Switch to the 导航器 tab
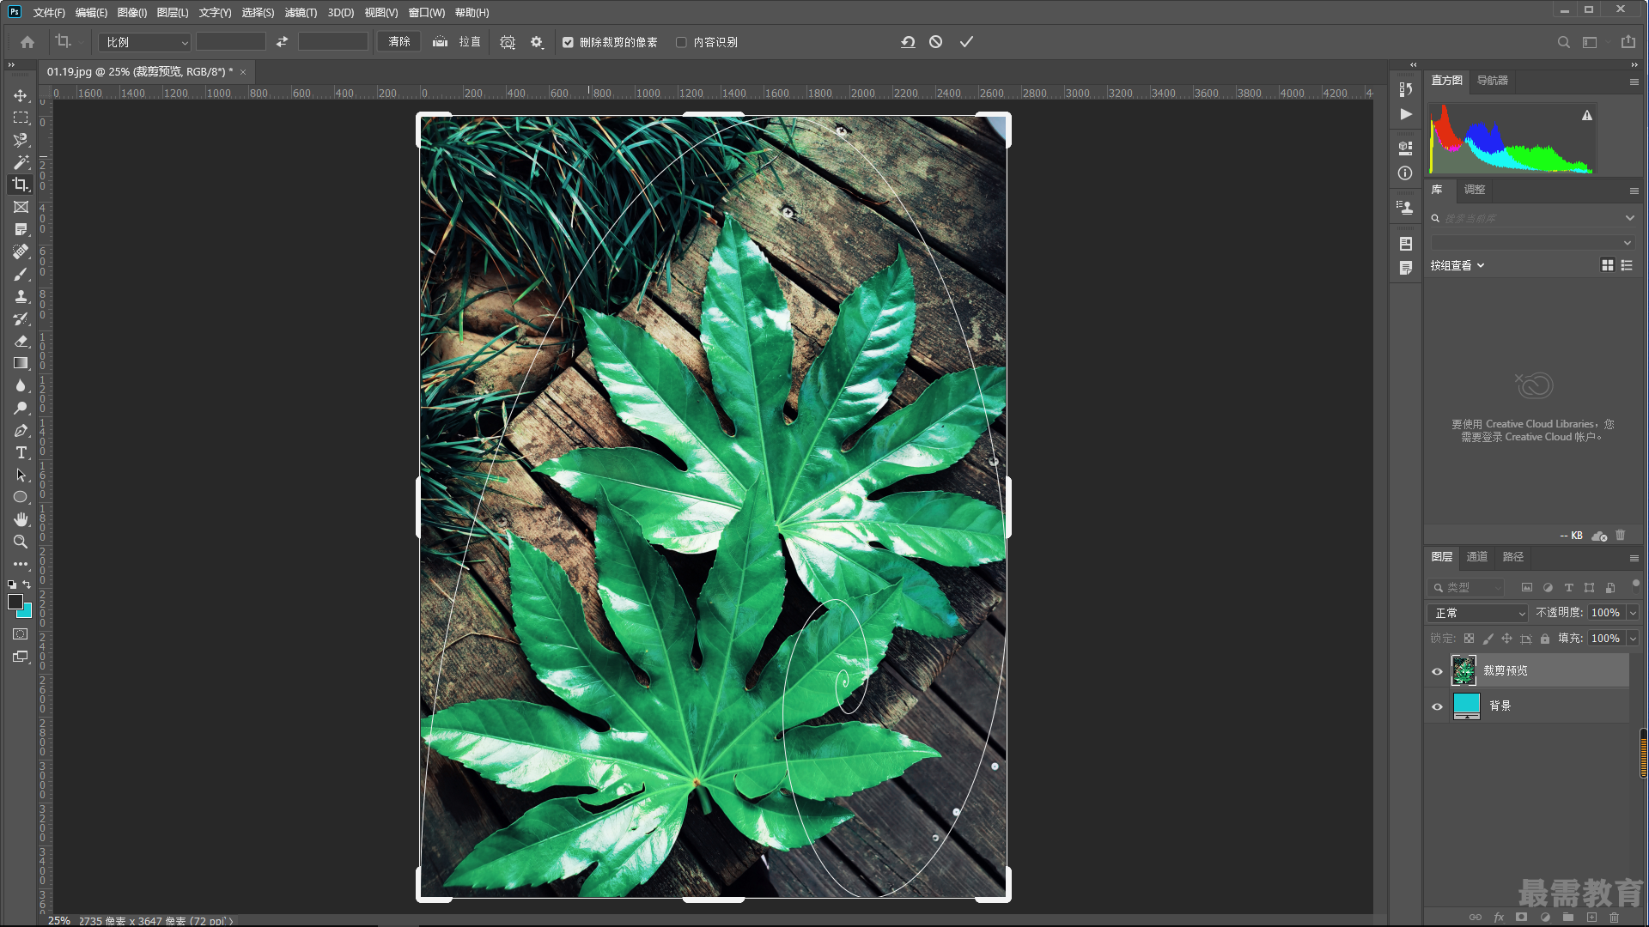This screenshot has width=1649, height=927. tap(1493, 81)
